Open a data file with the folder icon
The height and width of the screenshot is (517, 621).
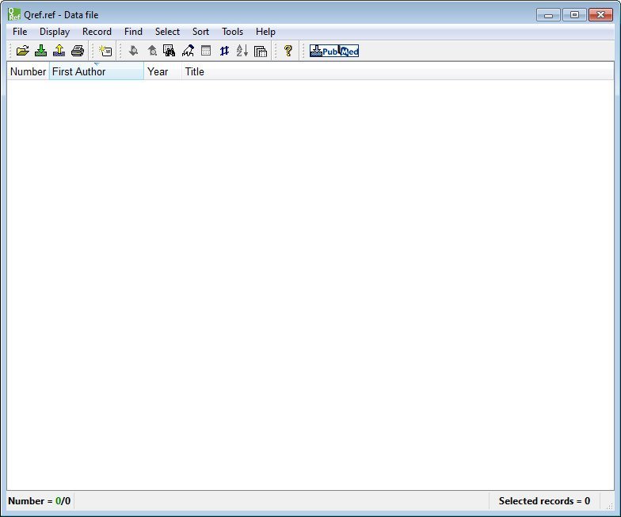22,51
